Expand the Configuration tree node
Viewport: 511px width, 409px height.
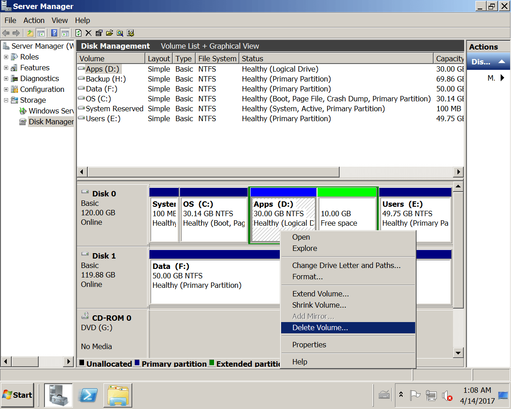6,89
